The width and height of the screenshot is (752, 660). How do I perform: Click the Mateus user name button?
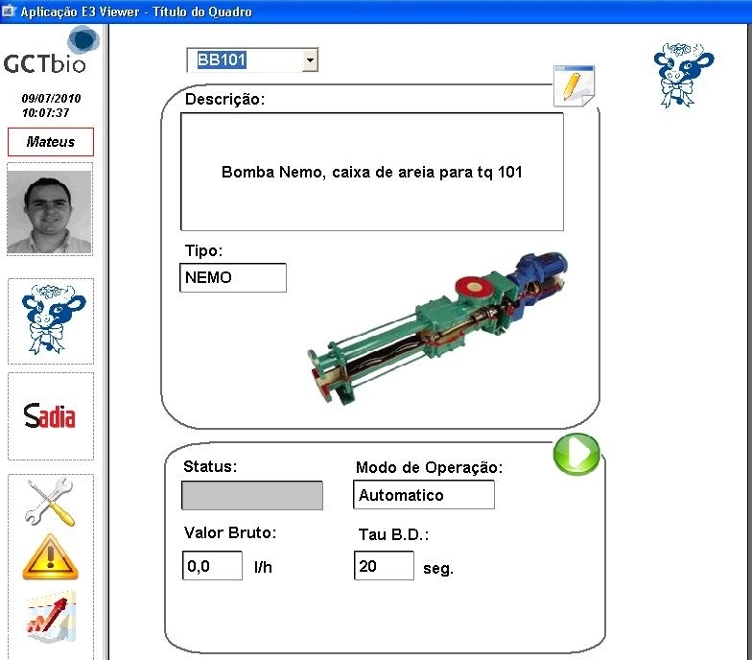50,142
